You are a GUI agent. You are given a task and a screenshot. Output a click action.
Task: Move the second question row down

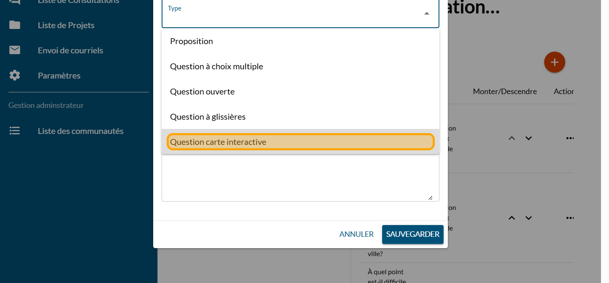(529, 218)
